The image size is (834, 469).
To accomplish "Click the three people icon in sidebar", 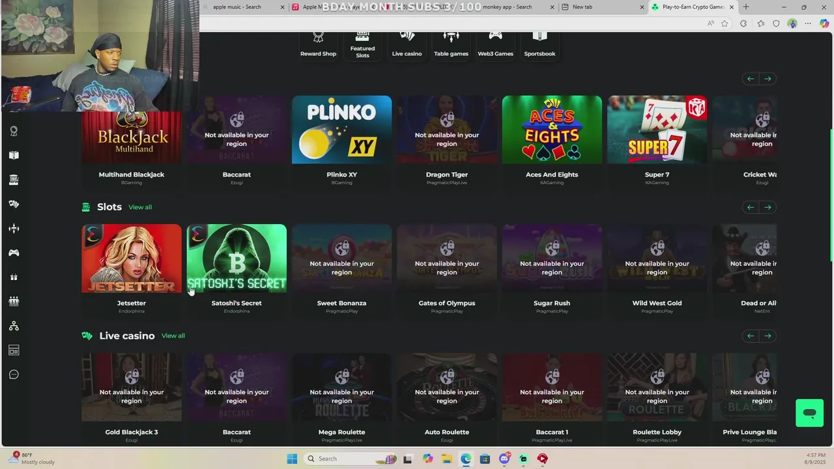I will pyautogui.click(x=14, y=302).
